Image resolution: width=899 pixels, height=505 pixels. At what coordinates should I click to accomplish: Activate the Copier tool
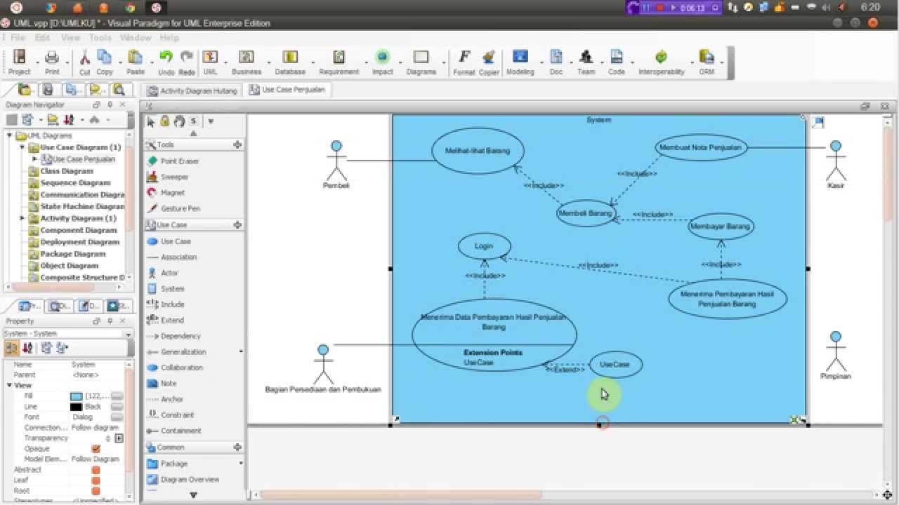pyautogui.click(x=489, y=62)
